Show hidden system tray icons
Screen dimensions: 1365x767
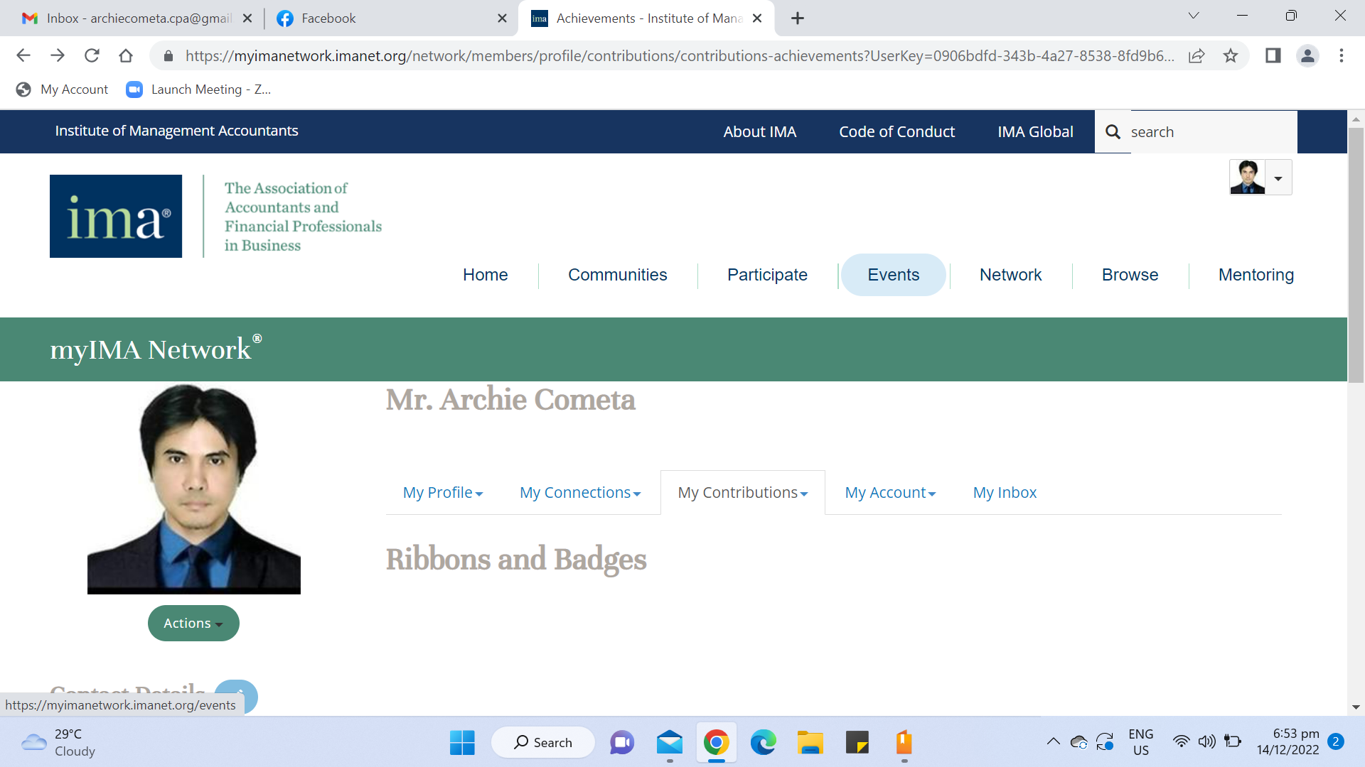point(1053,742)
